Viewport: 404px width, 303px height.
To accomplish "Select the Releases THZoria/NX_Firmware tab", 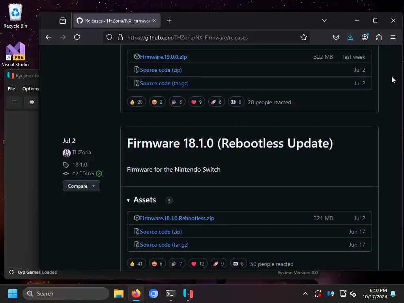I will click(x=117, y=21).
